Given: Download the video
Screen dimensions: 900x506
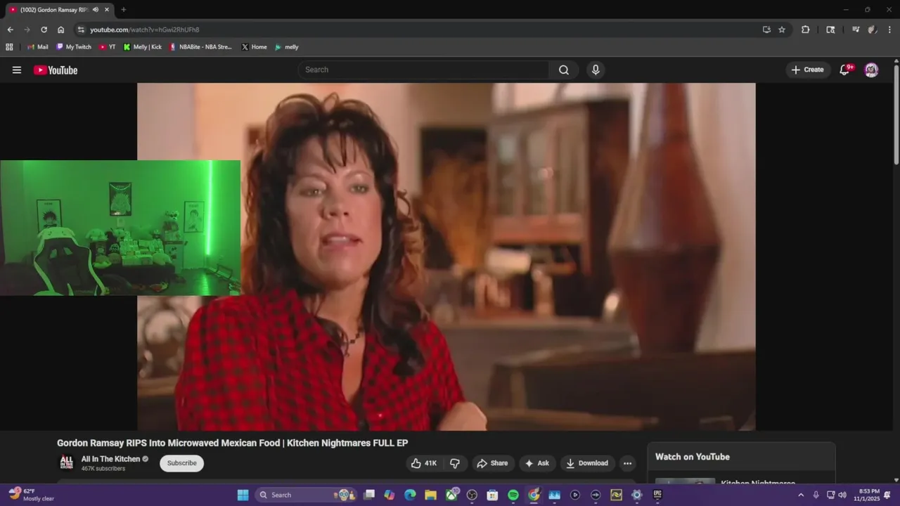Looking at the screenshot, I should [587, 463].
